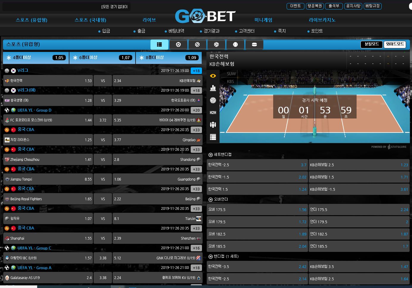Bet on Beijing Royal Fighters 1.65
Viewport: 412px width, 288px height.
(48, 199)
